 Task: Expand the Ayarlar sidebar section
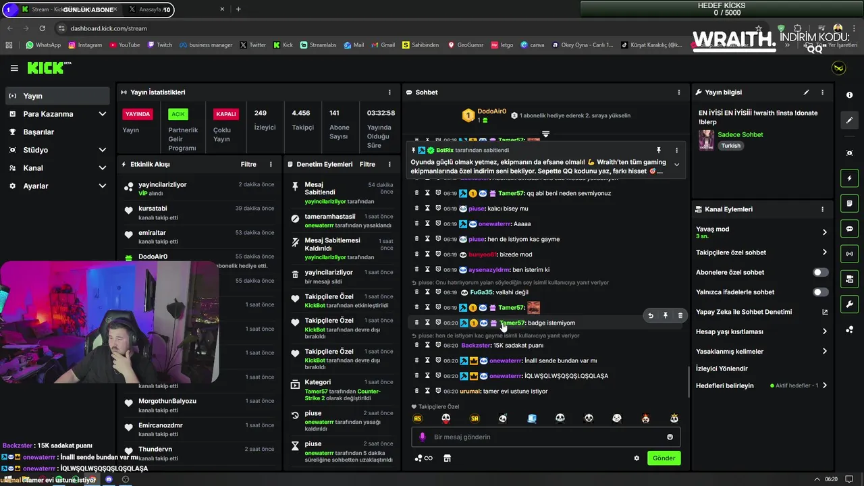point(103,186)
